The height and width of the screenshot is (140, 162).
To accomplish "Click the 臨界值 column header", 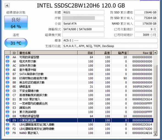I will 120,53.
